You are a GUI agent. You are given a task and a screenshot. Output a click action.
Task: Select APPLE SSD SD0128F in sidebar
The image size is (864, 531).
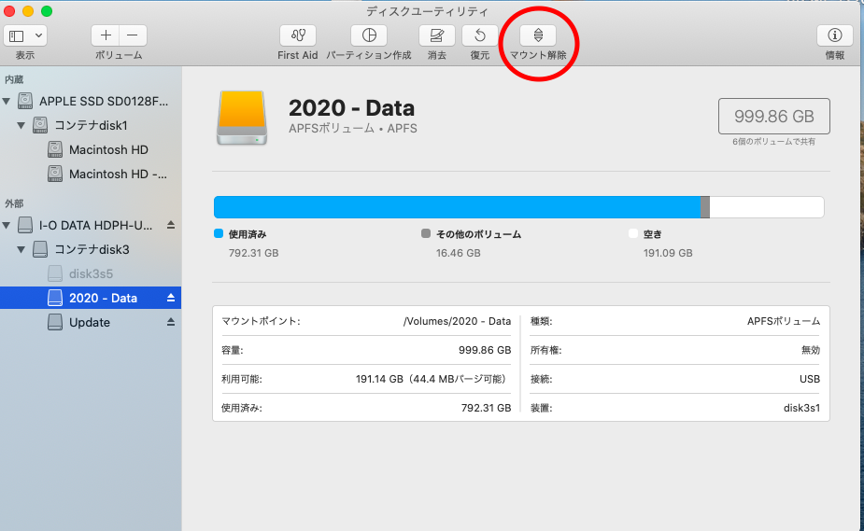pyautogui.click(x=104, y=101)
